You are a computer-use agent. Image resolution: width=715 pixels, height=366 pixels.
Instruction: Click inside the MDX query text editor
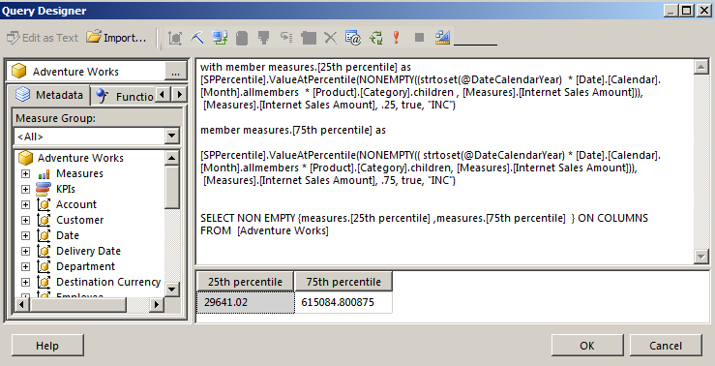445,162
